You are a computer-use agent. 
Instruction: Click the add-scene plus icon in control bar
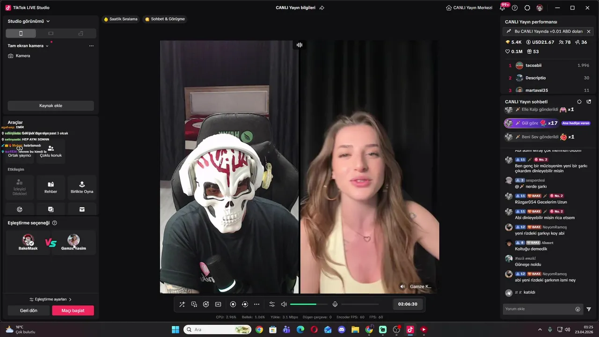[218, 304]
